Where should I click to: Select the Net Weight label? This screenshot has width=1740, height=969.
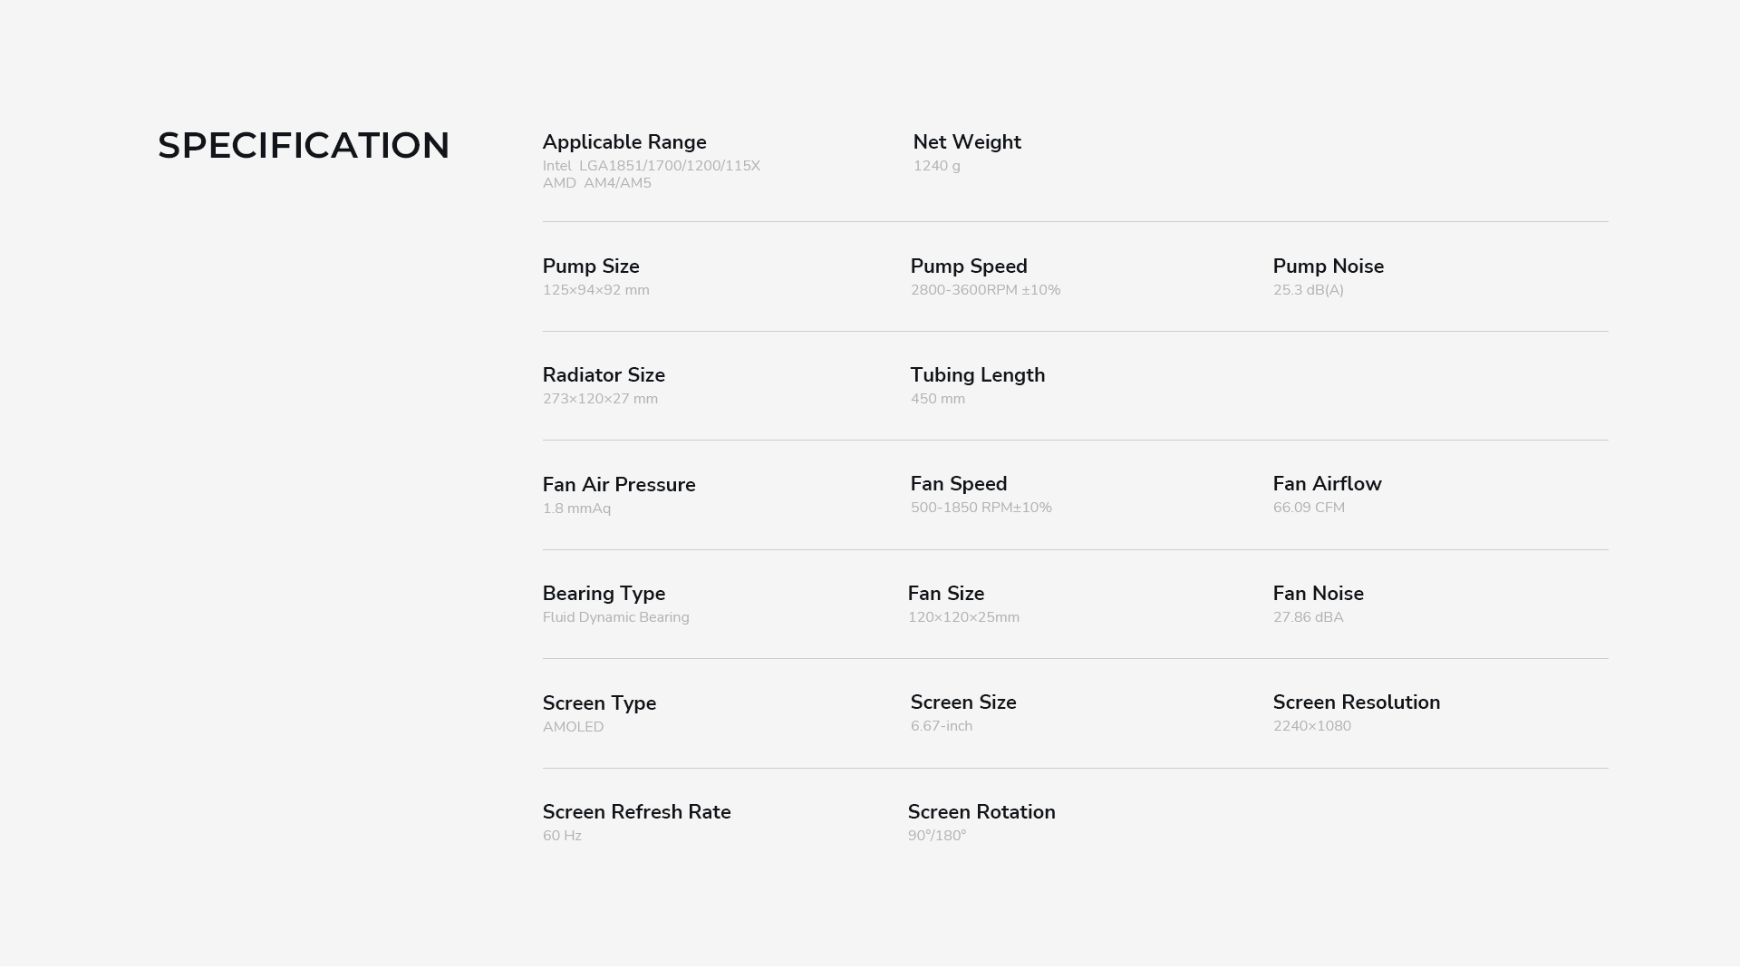pyautogui.click(x=967, y=142)
